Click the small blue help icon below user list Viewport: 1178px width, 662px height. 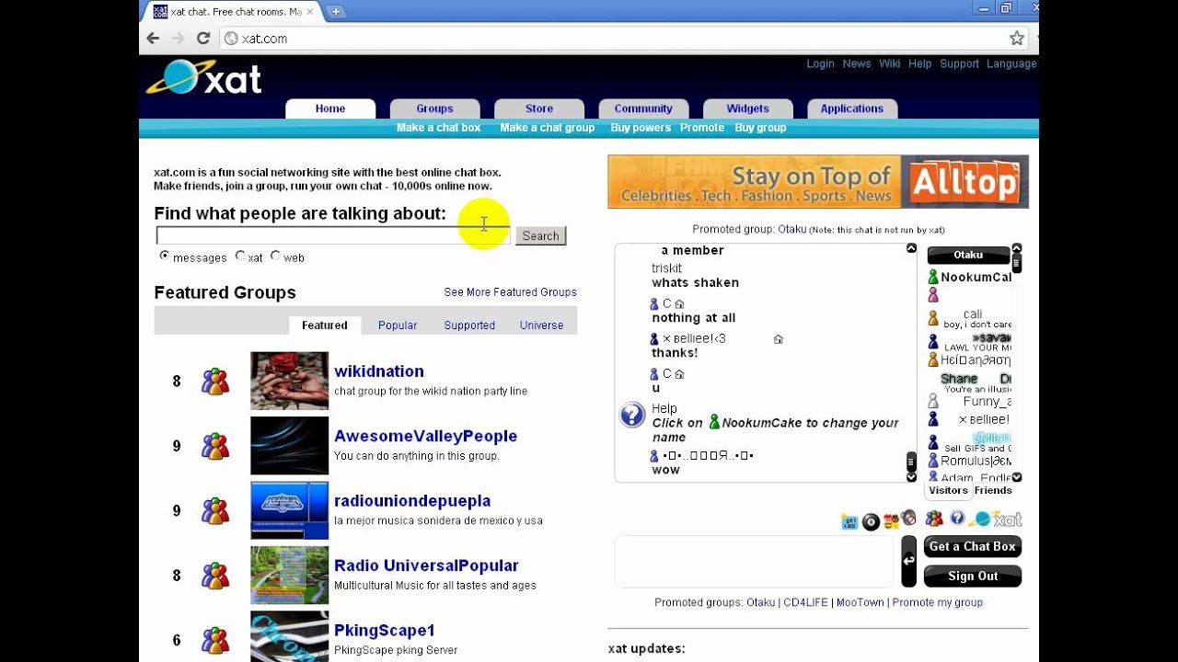pyautogui.click(x=957, y=519)
